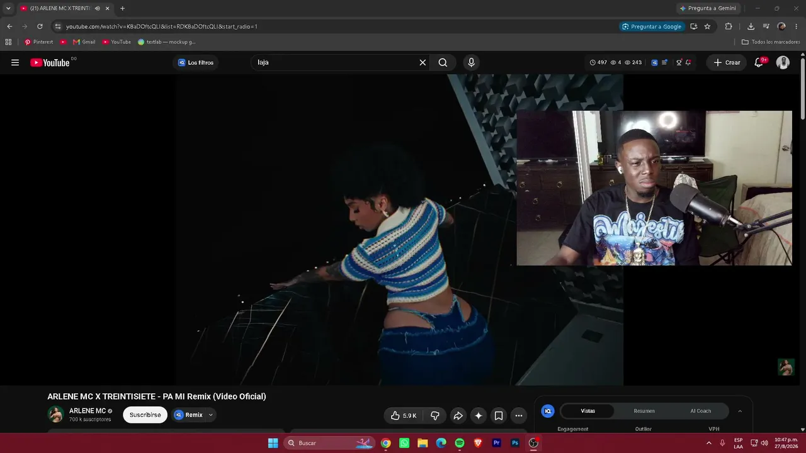The image size is (806, 453).
Task: Open the Chrome extensions puzzle icon
Action: point(729,26)
